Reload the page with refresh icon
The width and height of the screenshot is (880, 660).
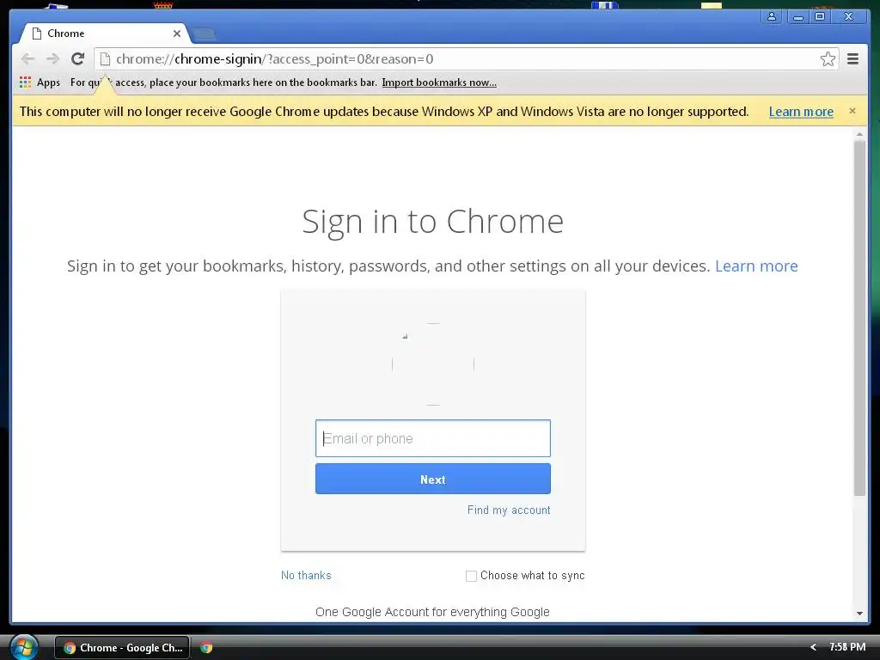(x=77, y=59)
